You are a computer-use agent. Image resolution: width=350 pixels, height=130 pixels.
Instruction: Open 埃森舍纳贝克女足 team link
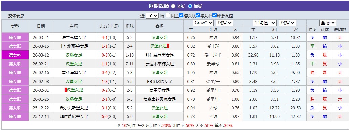(x=159, y=99)
